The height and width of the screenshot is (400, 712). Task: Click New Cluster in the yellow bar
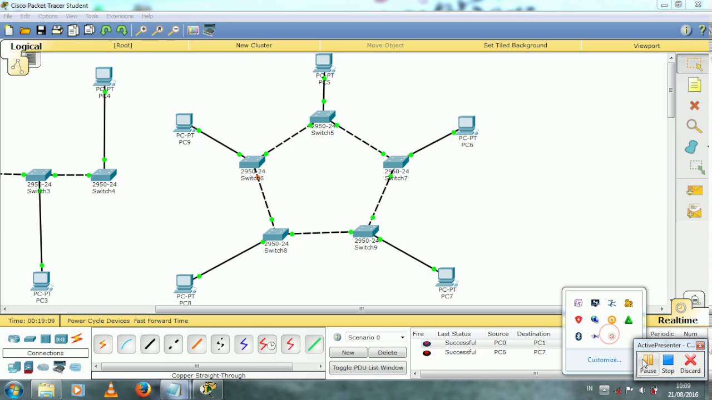(x=254, y=46)
